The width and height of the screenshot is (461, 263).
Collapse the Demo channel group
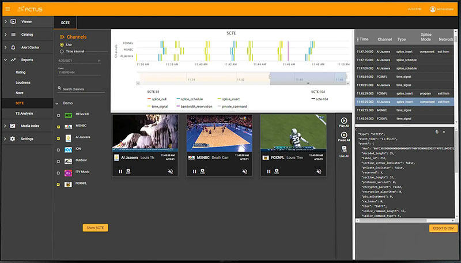tap(56, 103)
